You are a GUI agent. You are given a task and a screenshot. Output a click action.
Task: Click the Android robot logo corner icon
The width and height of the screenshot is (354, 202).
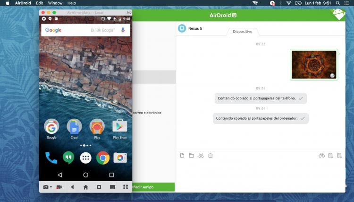[x=339, y=14]
